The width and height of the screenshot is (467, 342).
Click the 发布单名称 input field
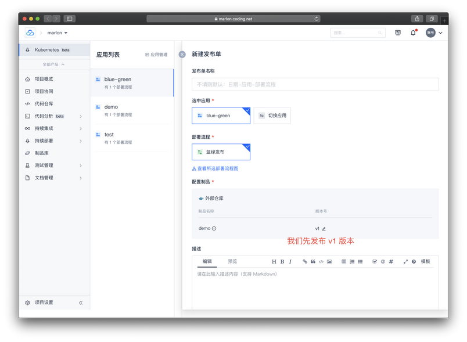tap(315, 84)
